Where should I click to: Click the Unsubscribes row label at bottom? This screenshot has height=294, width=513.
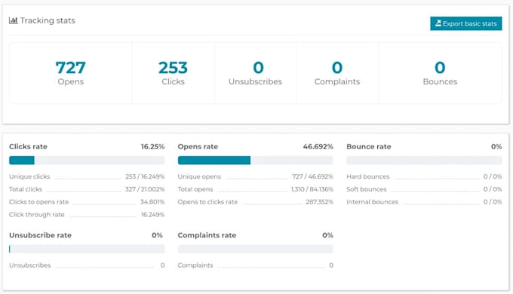30,265
